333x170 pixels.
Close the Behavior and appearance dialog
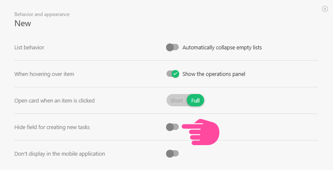[325, 9]
